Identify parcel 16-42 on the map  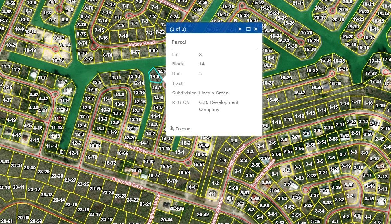(x=299, y=93)
